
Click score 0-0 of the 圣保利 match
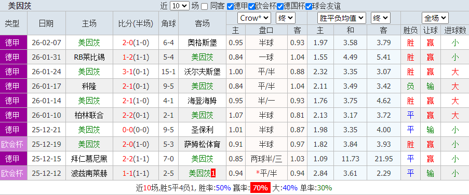[x=128, y=130]
